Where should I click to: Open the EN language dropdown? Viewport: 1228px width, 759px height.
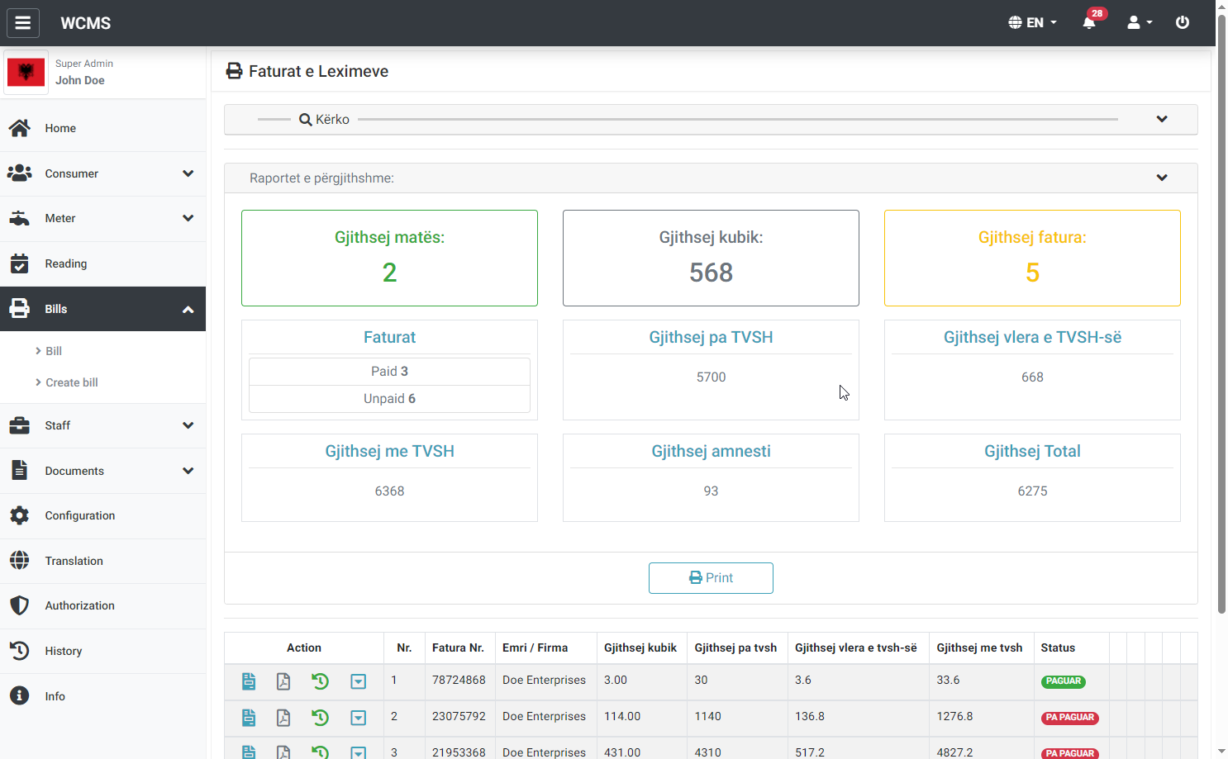(1033, 22)
